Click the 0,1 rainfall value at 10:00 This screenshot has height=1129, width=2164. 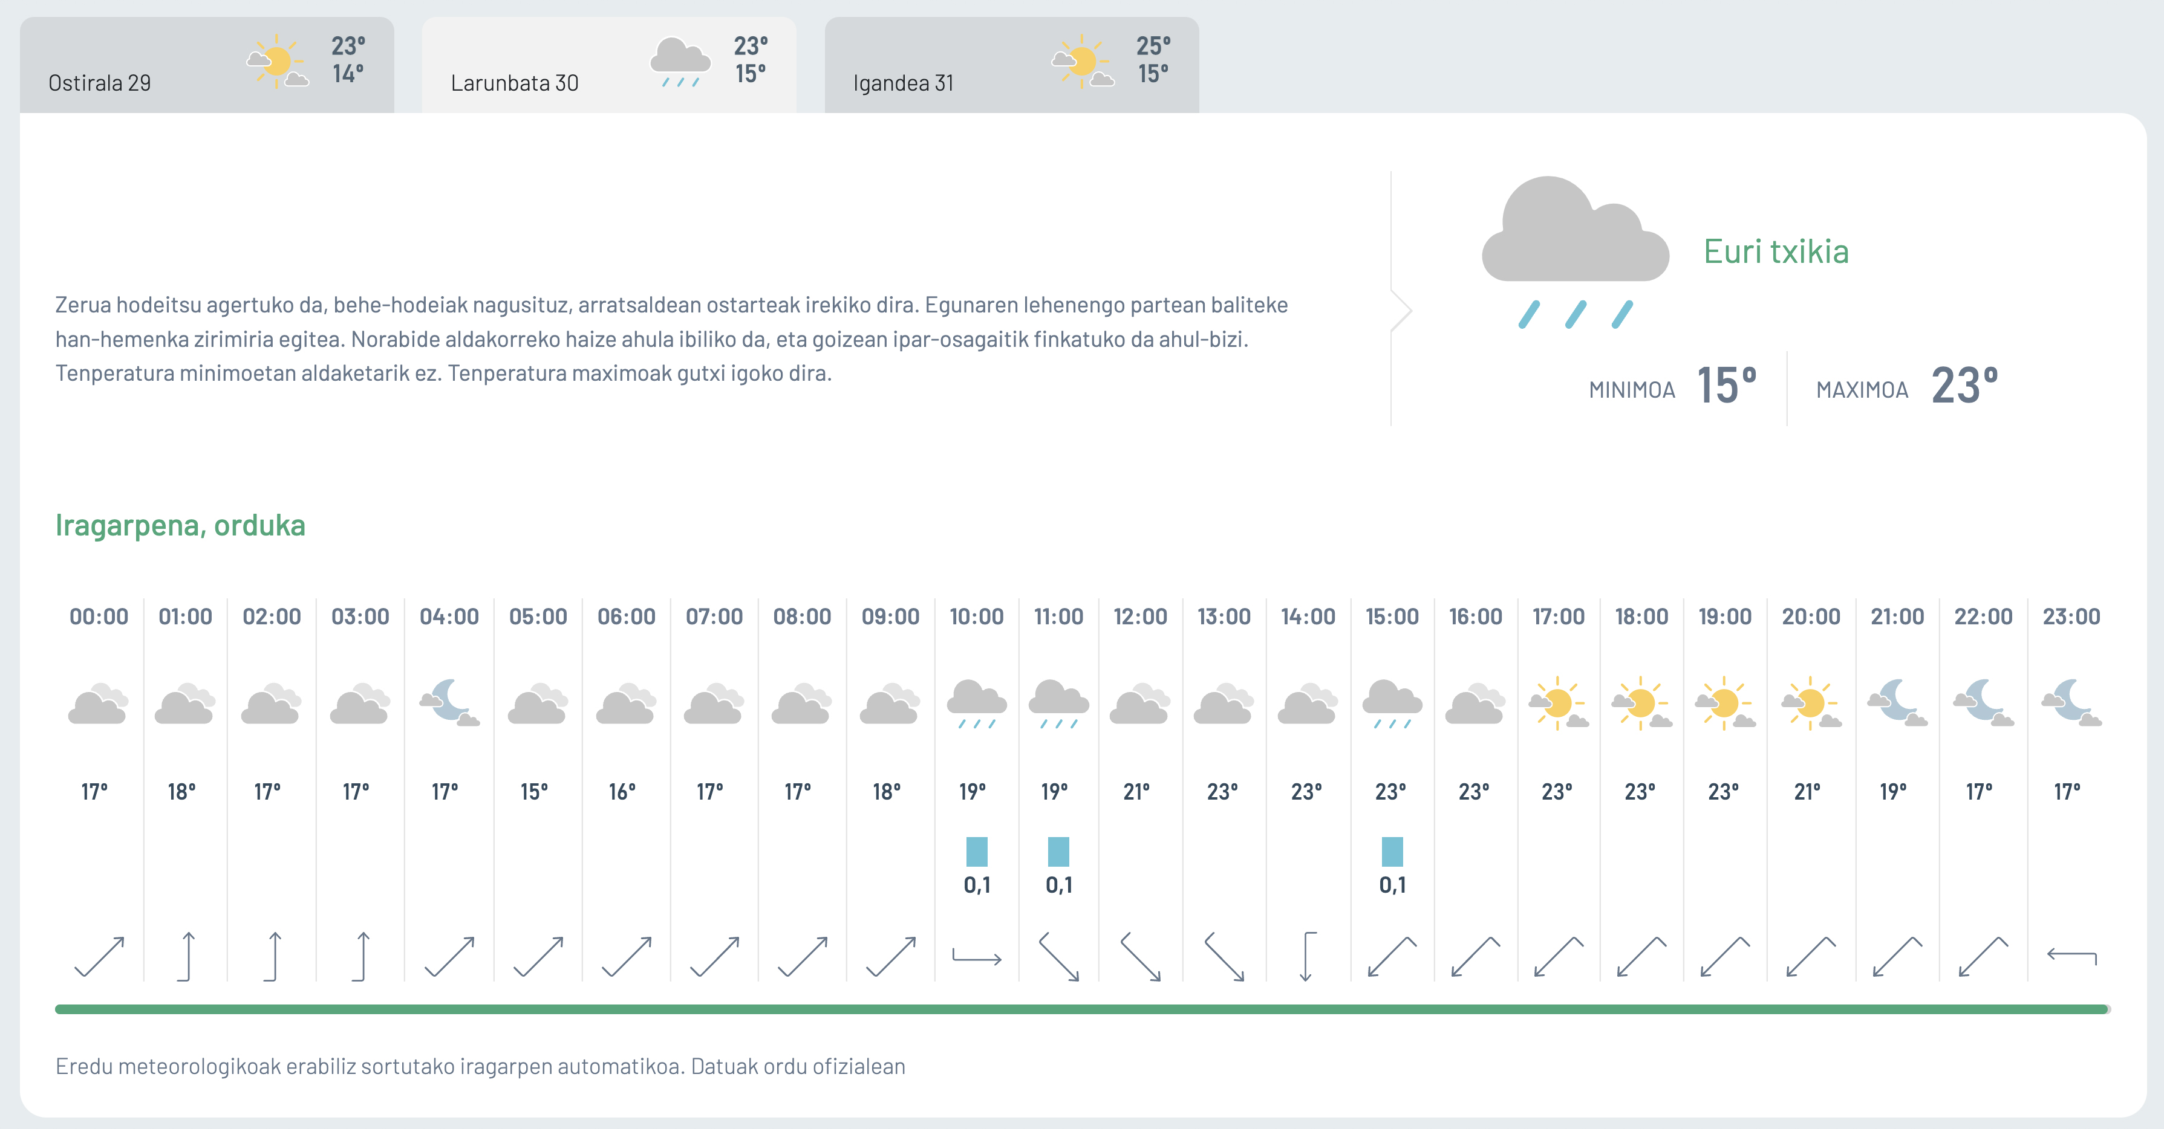point(977,885)
